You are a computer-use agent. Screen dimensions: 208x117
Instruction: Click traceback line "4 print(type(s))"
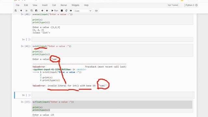(50, 80)
